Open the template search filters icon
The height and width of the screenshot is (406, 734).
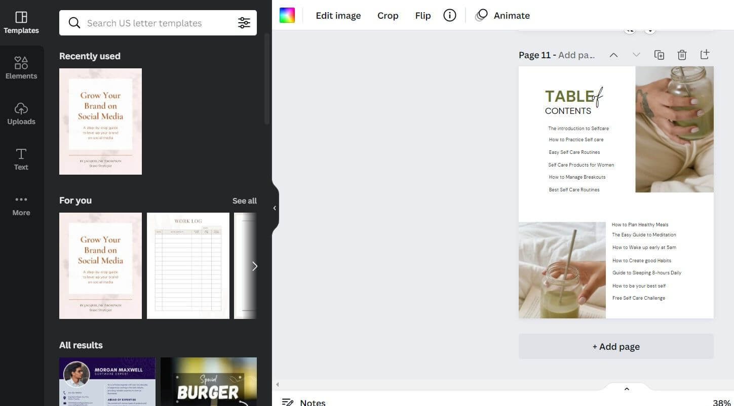[244, 23]
